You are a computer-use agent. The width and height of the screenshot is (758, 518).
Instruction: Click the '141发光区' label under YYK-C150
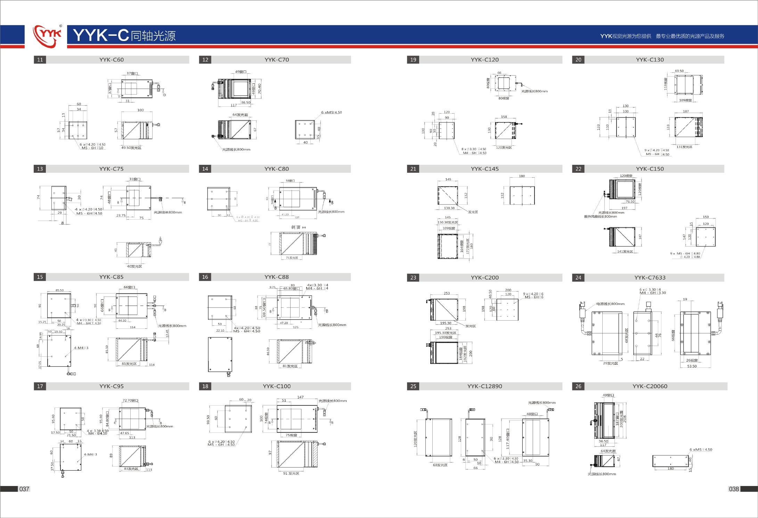pos(625,252)
